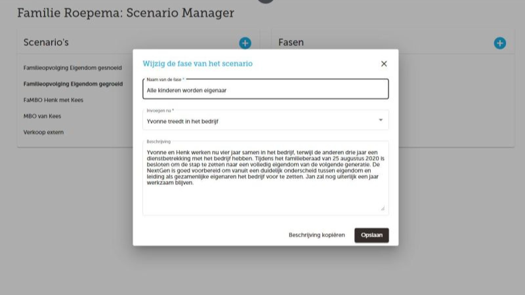Add a new scenario with plus icon

245,43
